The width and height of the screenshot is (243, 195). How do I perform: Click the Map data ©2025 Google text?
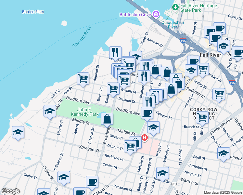point(223,192)
